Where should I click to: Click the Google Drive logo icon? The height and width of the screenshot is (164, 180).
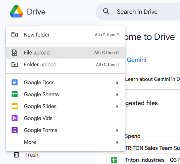(16, 12)
